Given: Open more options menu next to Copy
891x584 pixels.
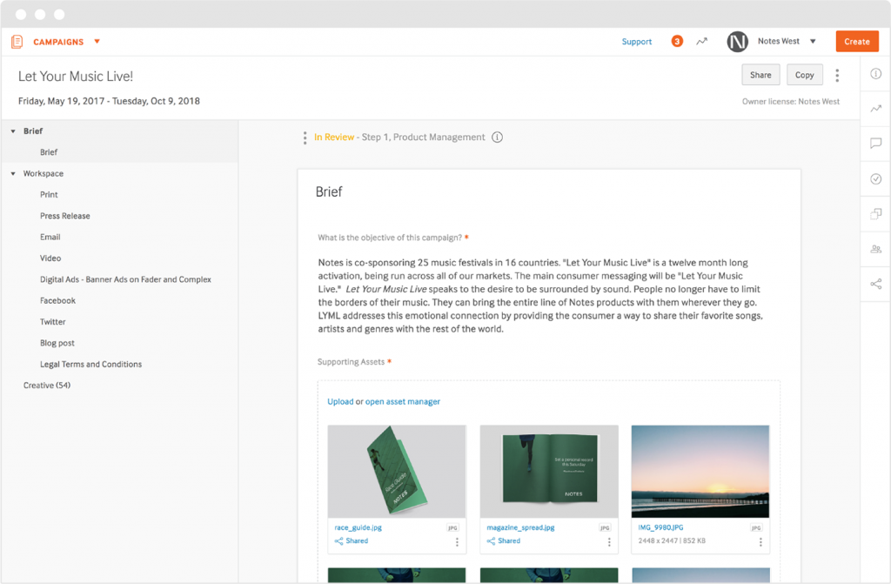Looking at the screenshot, I should click(837, 76).
